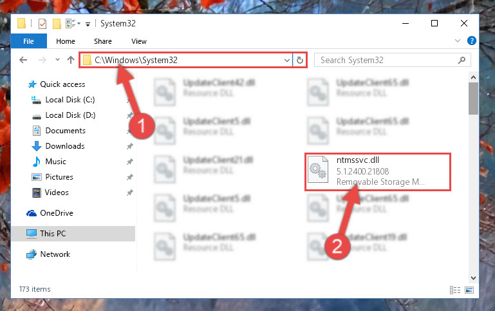The width and height of the screenshot is (495, 311).
Task: Click the search magnifier icon
Action: pyautogui.click(x=462, y=60)
